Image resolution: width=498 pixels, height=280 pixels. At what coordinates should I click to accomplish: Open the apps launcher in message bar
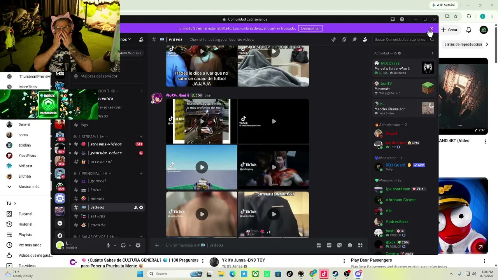360,245
